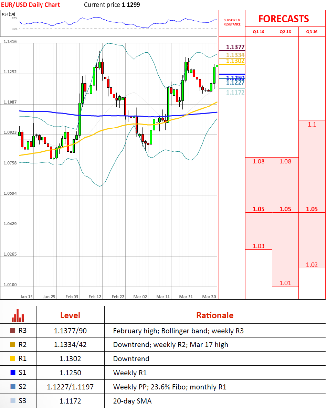Click the red bar chart icon
The width and height of the screenshot is (327, 408).
[x=18, y=315]
